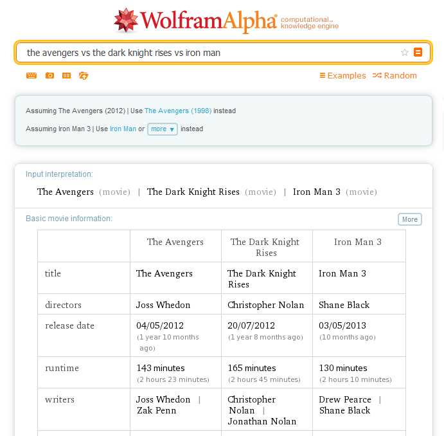Click the orange compute button in search box

[x=418, y=53]
